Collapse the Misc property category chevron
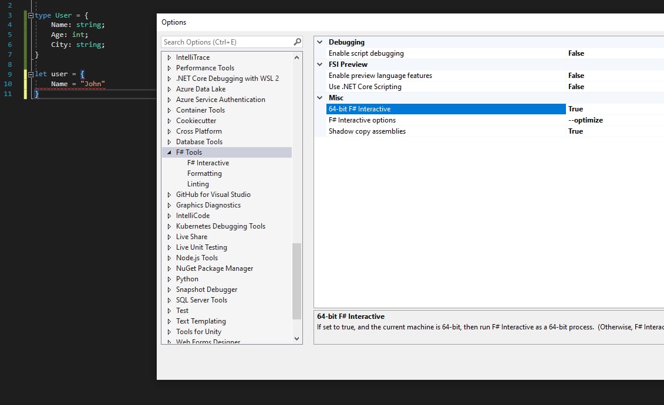The width and height of the screenshot is (664, 405). coord(320,98)
